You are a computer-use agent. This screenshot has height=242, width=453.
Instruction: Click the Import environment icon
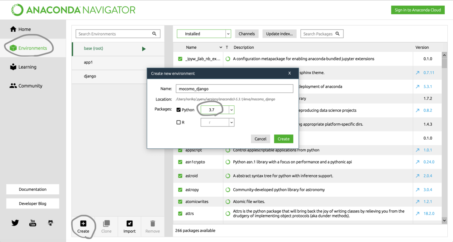coord(129,224)
